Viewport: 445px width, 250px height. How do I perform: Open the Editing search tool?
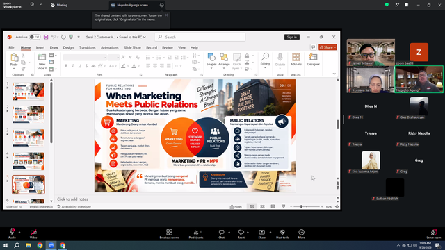tap(265, 57)
